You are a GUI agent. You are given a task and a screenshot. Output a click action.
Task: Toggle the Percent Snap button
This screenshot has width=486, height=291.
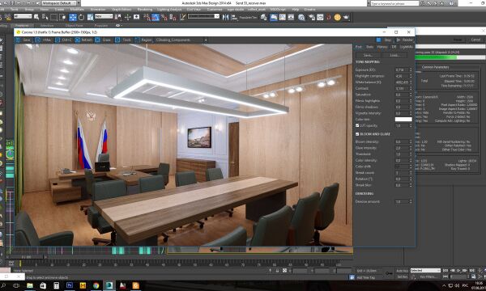[164, 17]
